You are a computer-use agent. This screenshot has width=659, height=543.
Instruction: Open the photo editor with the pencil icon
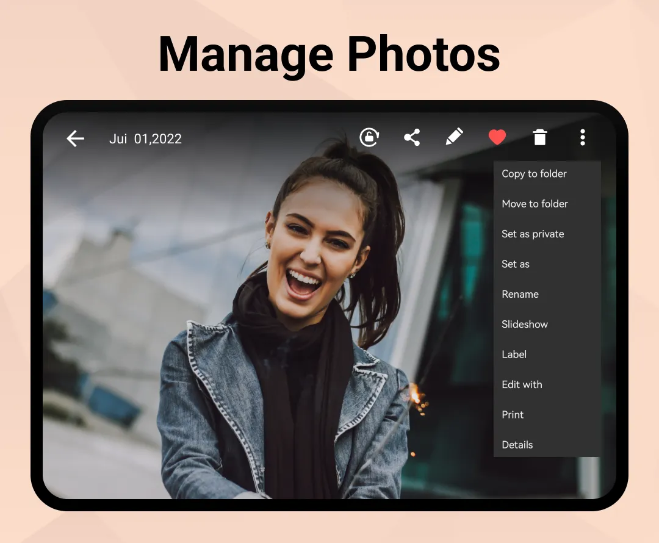[455, 138]
